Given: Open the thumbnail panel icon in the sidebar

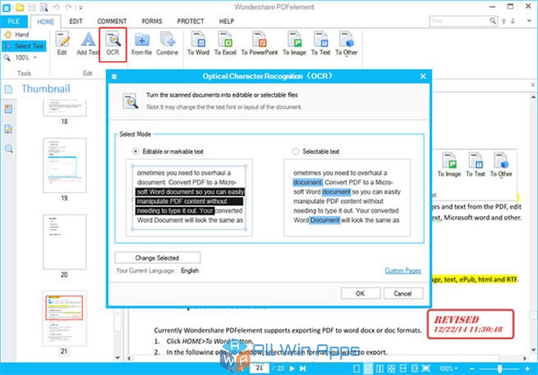Looking at the screenshot, I should coord(8,90).
